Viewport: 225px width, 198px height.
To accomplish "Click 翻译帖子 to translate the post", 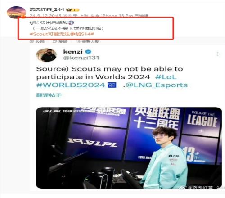I will tap(49, 95).
